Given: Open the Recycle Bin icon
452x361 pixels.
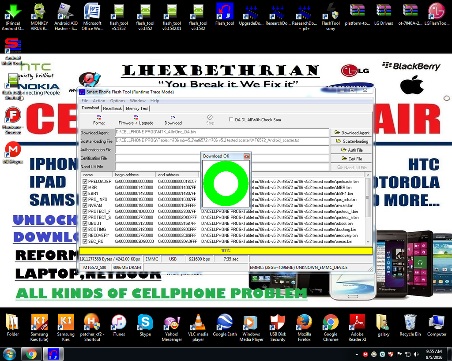Looking at the screenshot, I should click(410, 323).
